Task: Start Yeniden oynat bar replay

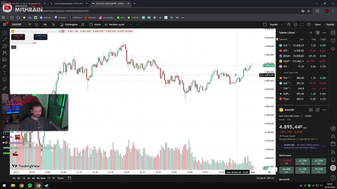Action: pos(114,24)
